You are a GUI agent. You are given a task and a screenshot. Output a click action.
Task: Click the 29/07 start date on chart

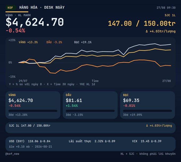(23, 81)
